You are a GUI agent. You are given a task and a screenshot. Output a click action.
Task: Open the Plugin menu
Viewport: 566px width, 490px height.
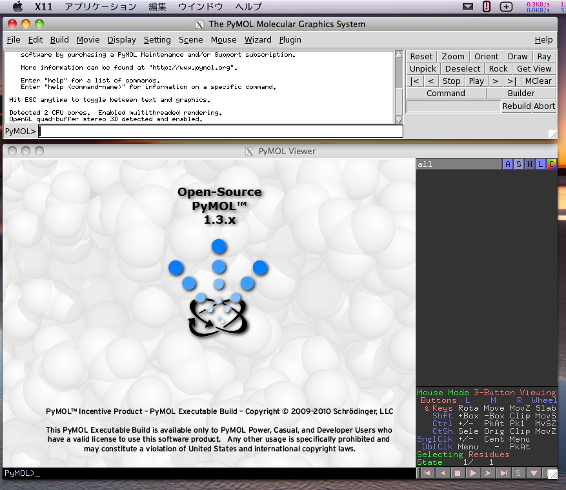[290, 40]
